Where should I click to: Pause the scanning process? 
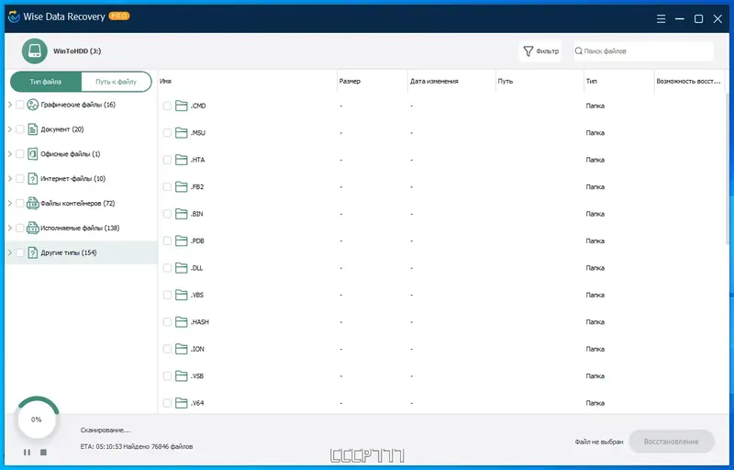pyautogui.click(x=27, y=453)
